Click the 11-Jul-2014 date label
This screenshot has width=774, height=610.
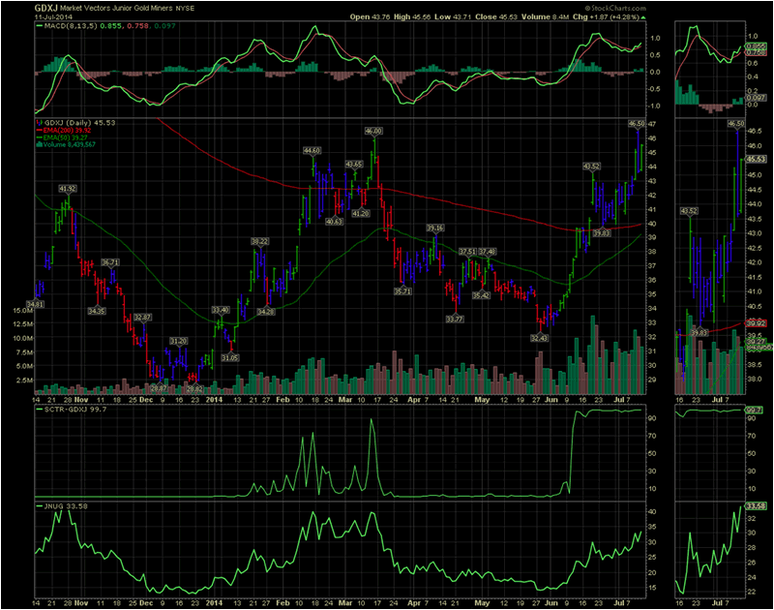pos(53,16)
